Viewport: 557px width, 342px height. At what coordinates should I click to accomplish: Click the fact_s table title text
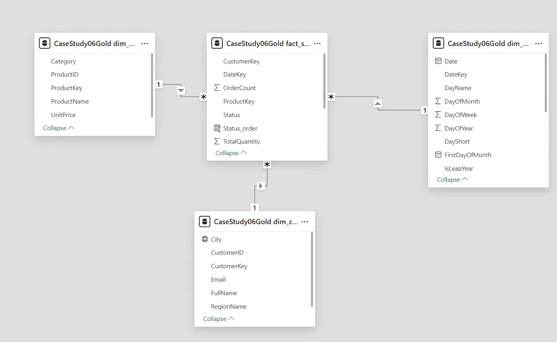point(268,44)
